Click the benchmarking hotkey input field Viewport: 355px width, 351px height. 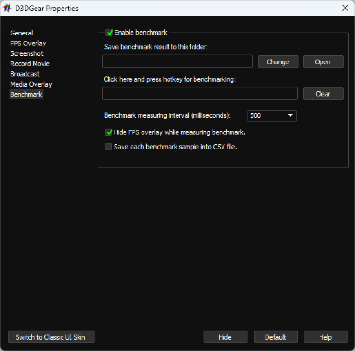click(x=200, y=93)
